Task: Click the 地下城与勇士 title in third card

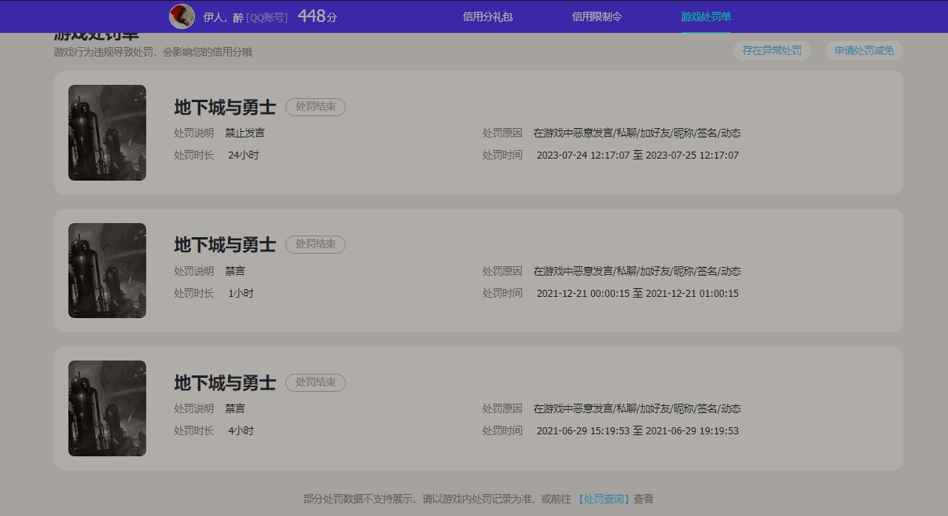Action: coord(225,383)
